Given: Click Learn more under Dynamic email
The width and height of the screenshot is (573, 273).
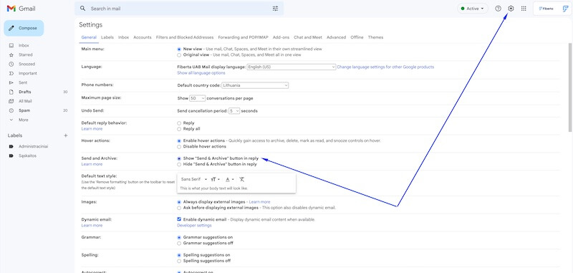Looking at the screenshot, I should pos(92,226).
